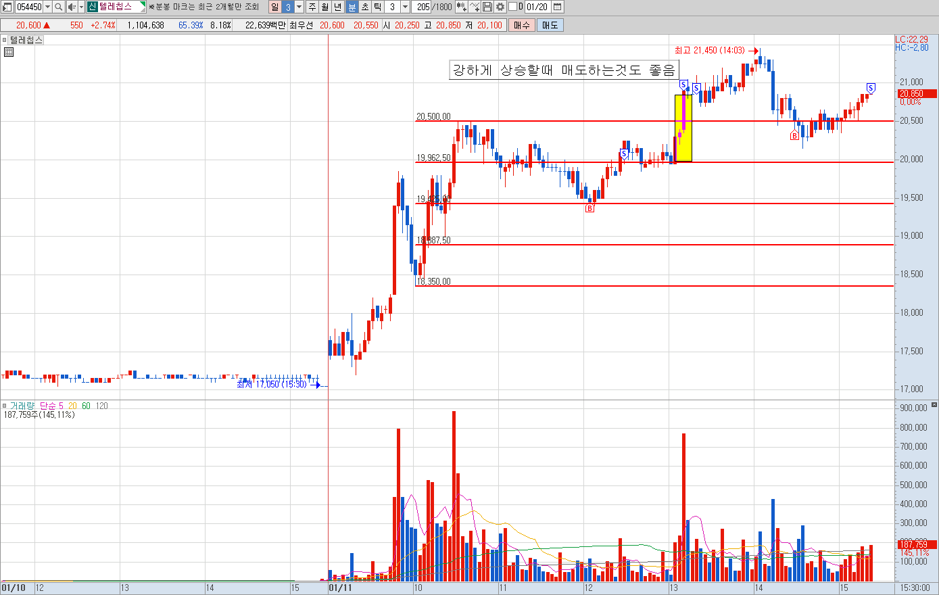
Task: Click the data table grid icon under 텔레칩스
Action: click(8, 52)
